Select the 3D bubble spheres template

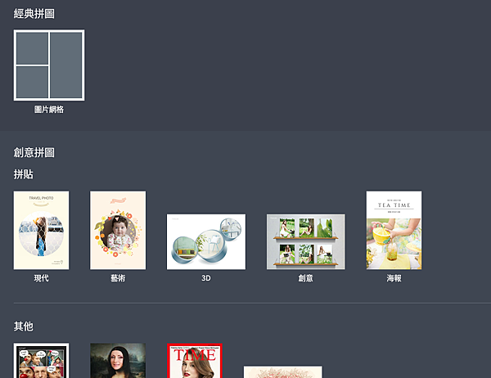pyautogui.click(x=206, y=241)
